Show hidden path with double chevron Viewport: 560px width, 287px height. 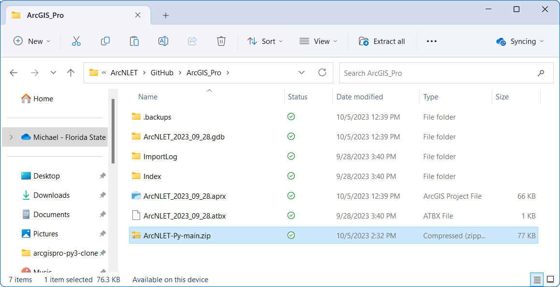coord(104,73)
